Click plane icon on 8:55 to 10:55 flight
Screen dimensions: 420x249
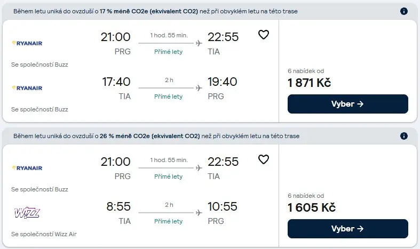coord(199,213)
